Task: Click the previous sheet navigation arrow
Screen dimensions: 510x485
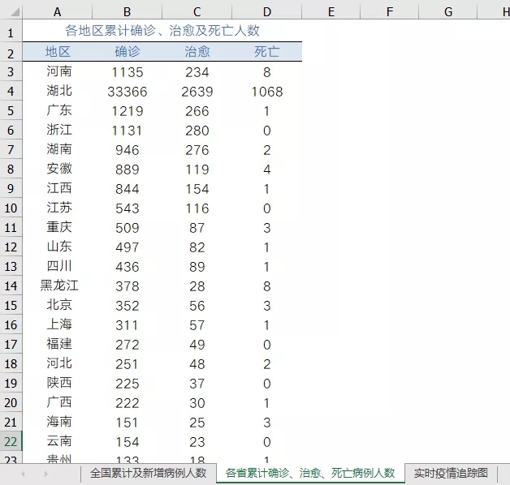Action: (24, 473)
